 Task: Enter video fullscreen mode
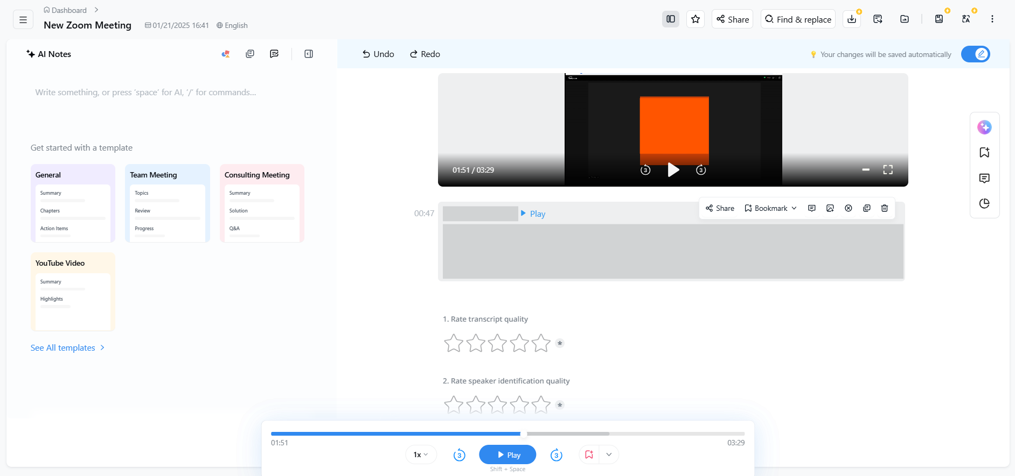888,170
